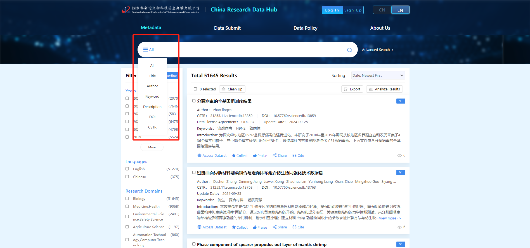
Task: Praise the first dataset result
Action: (260, 156)
